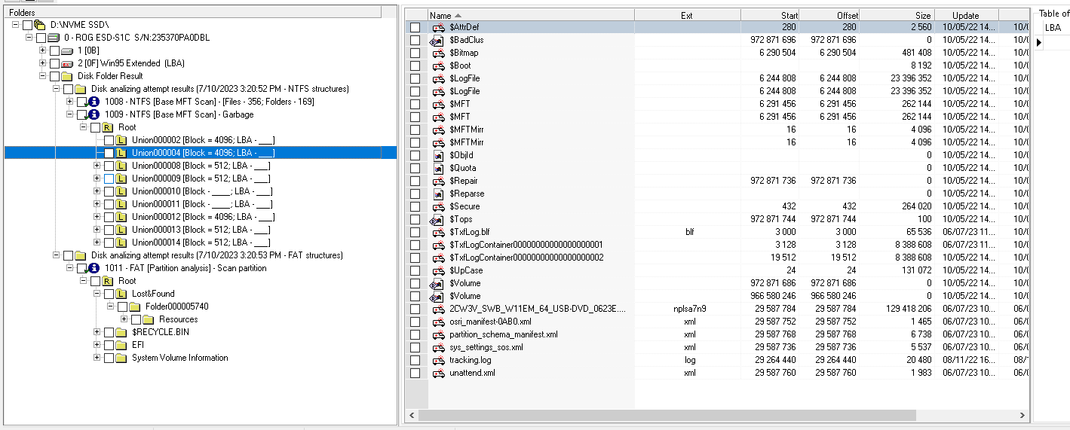Screen dimensions: 1070x430
Task: Expand the 1 [0B] partition node
Action: point(43,50)
